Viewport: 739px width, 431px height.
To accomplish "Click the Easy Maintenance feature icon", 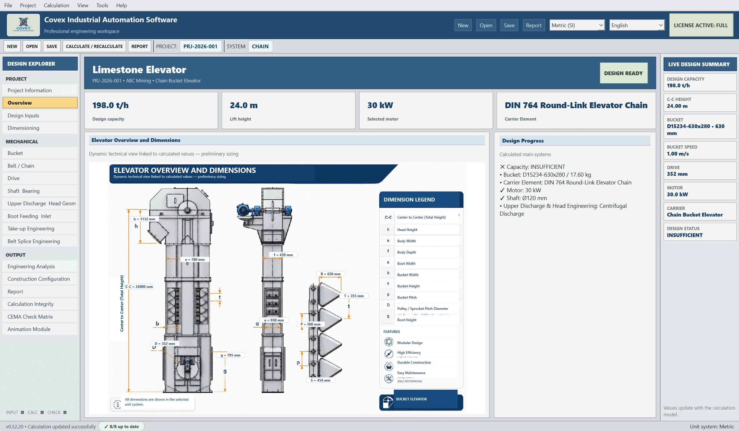I will (x=389, y=378).
